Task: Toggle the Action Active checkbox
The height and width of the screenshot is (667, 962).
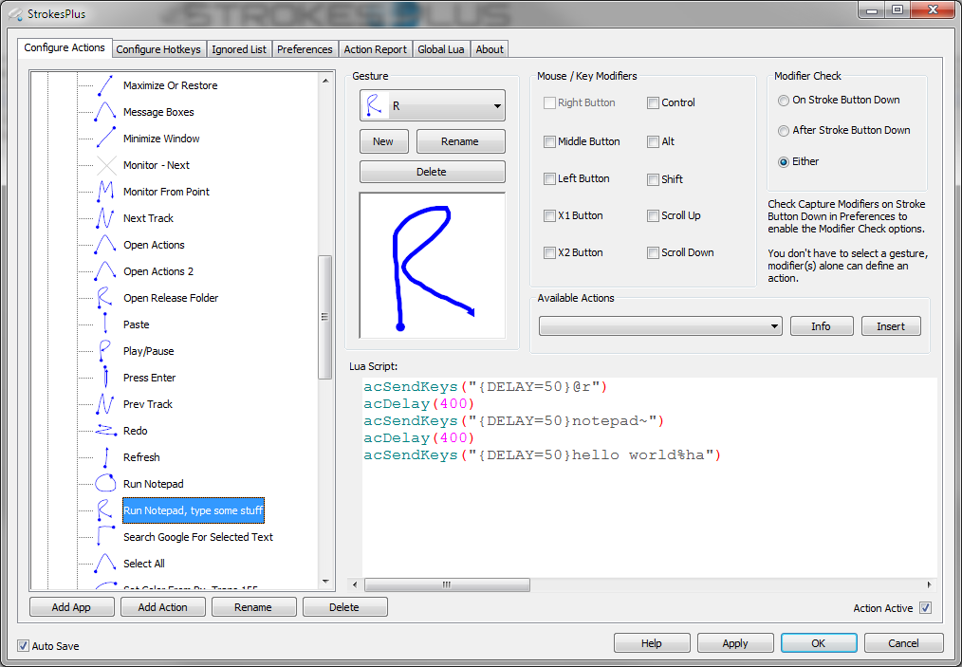Action: [x=926, y=608]
